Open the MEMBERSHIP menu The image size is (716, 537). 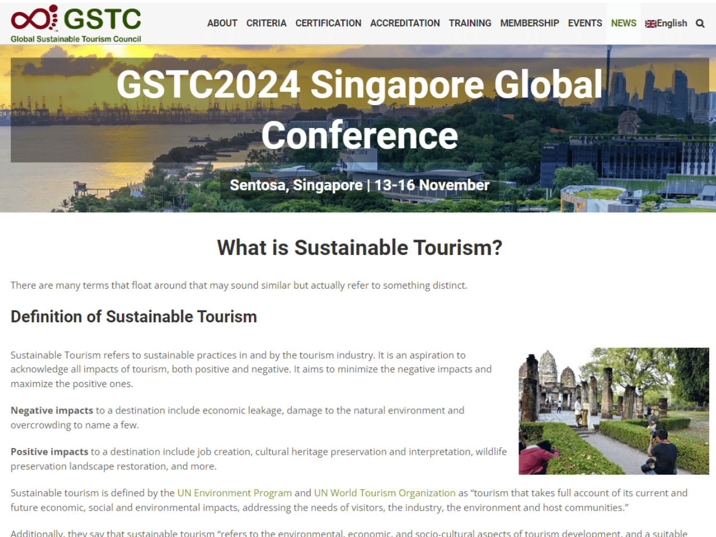(x=530, y=23)
